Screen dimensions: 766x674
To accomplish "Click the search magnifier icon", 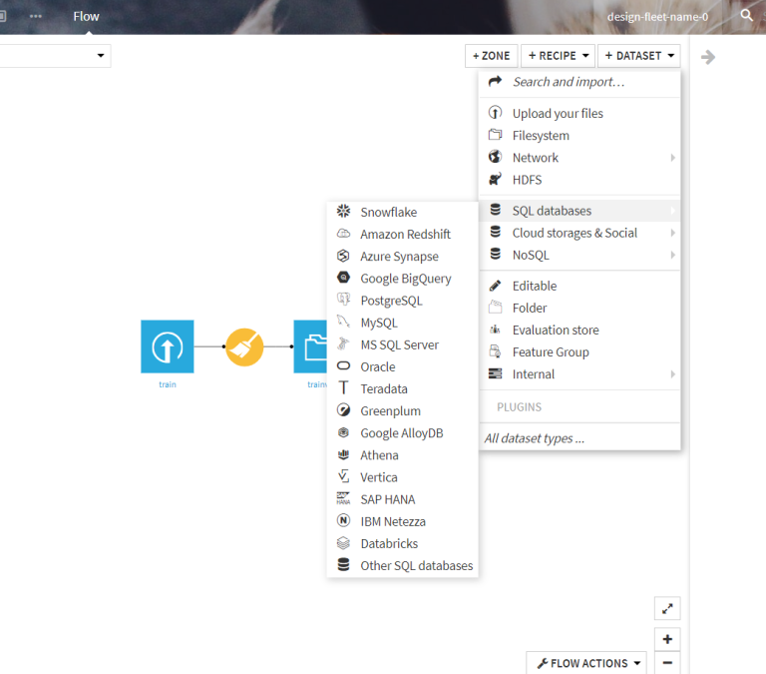I will 747,16.
